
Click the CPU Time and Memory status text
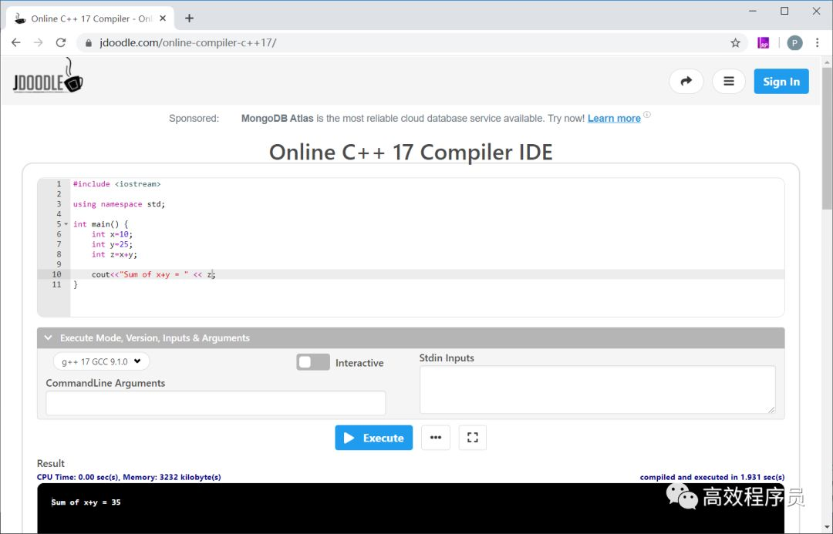click(x=129, y=477)
